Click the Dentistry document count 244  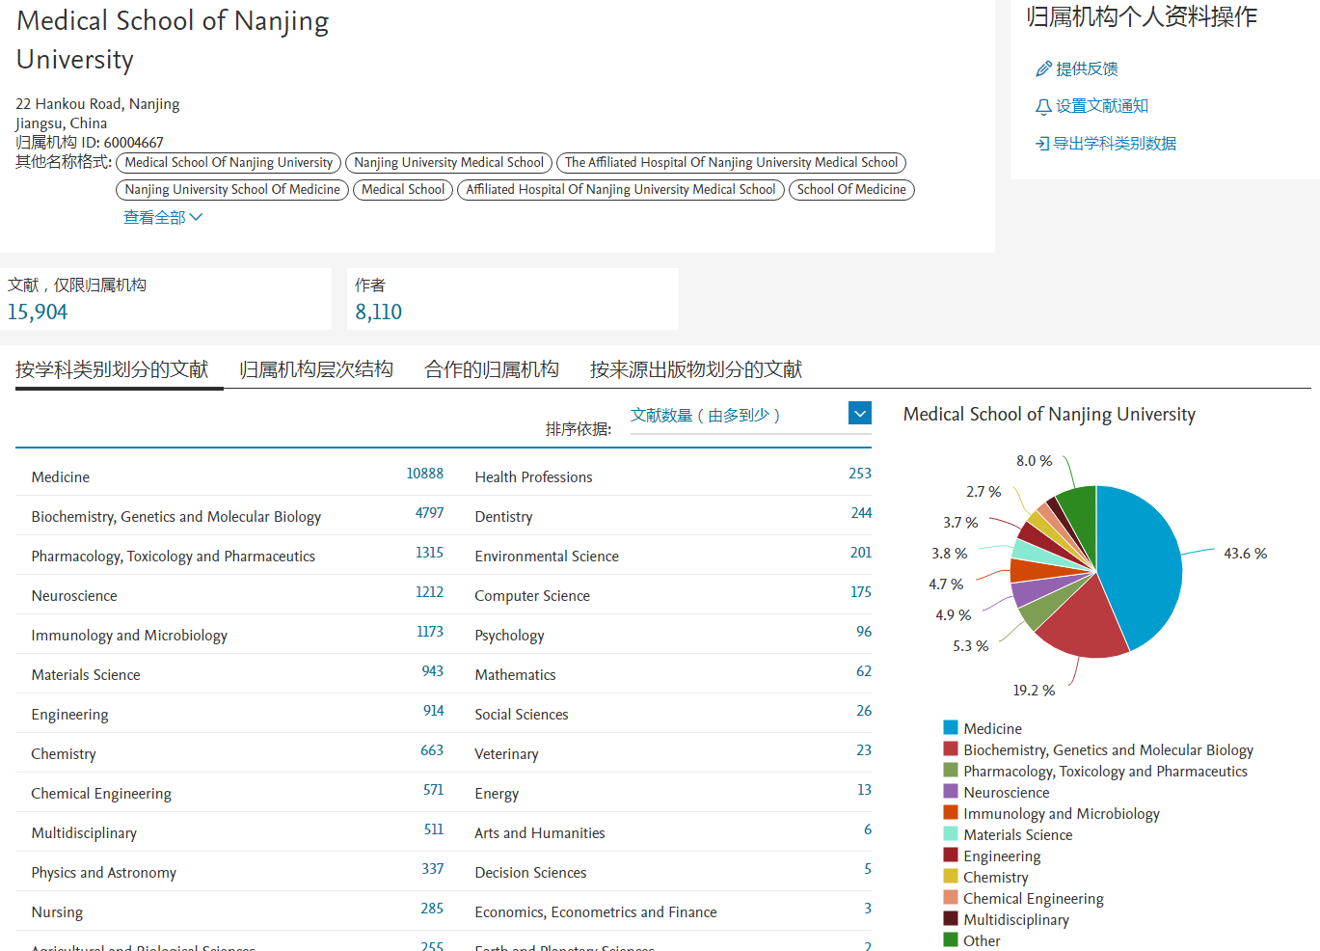861,513
